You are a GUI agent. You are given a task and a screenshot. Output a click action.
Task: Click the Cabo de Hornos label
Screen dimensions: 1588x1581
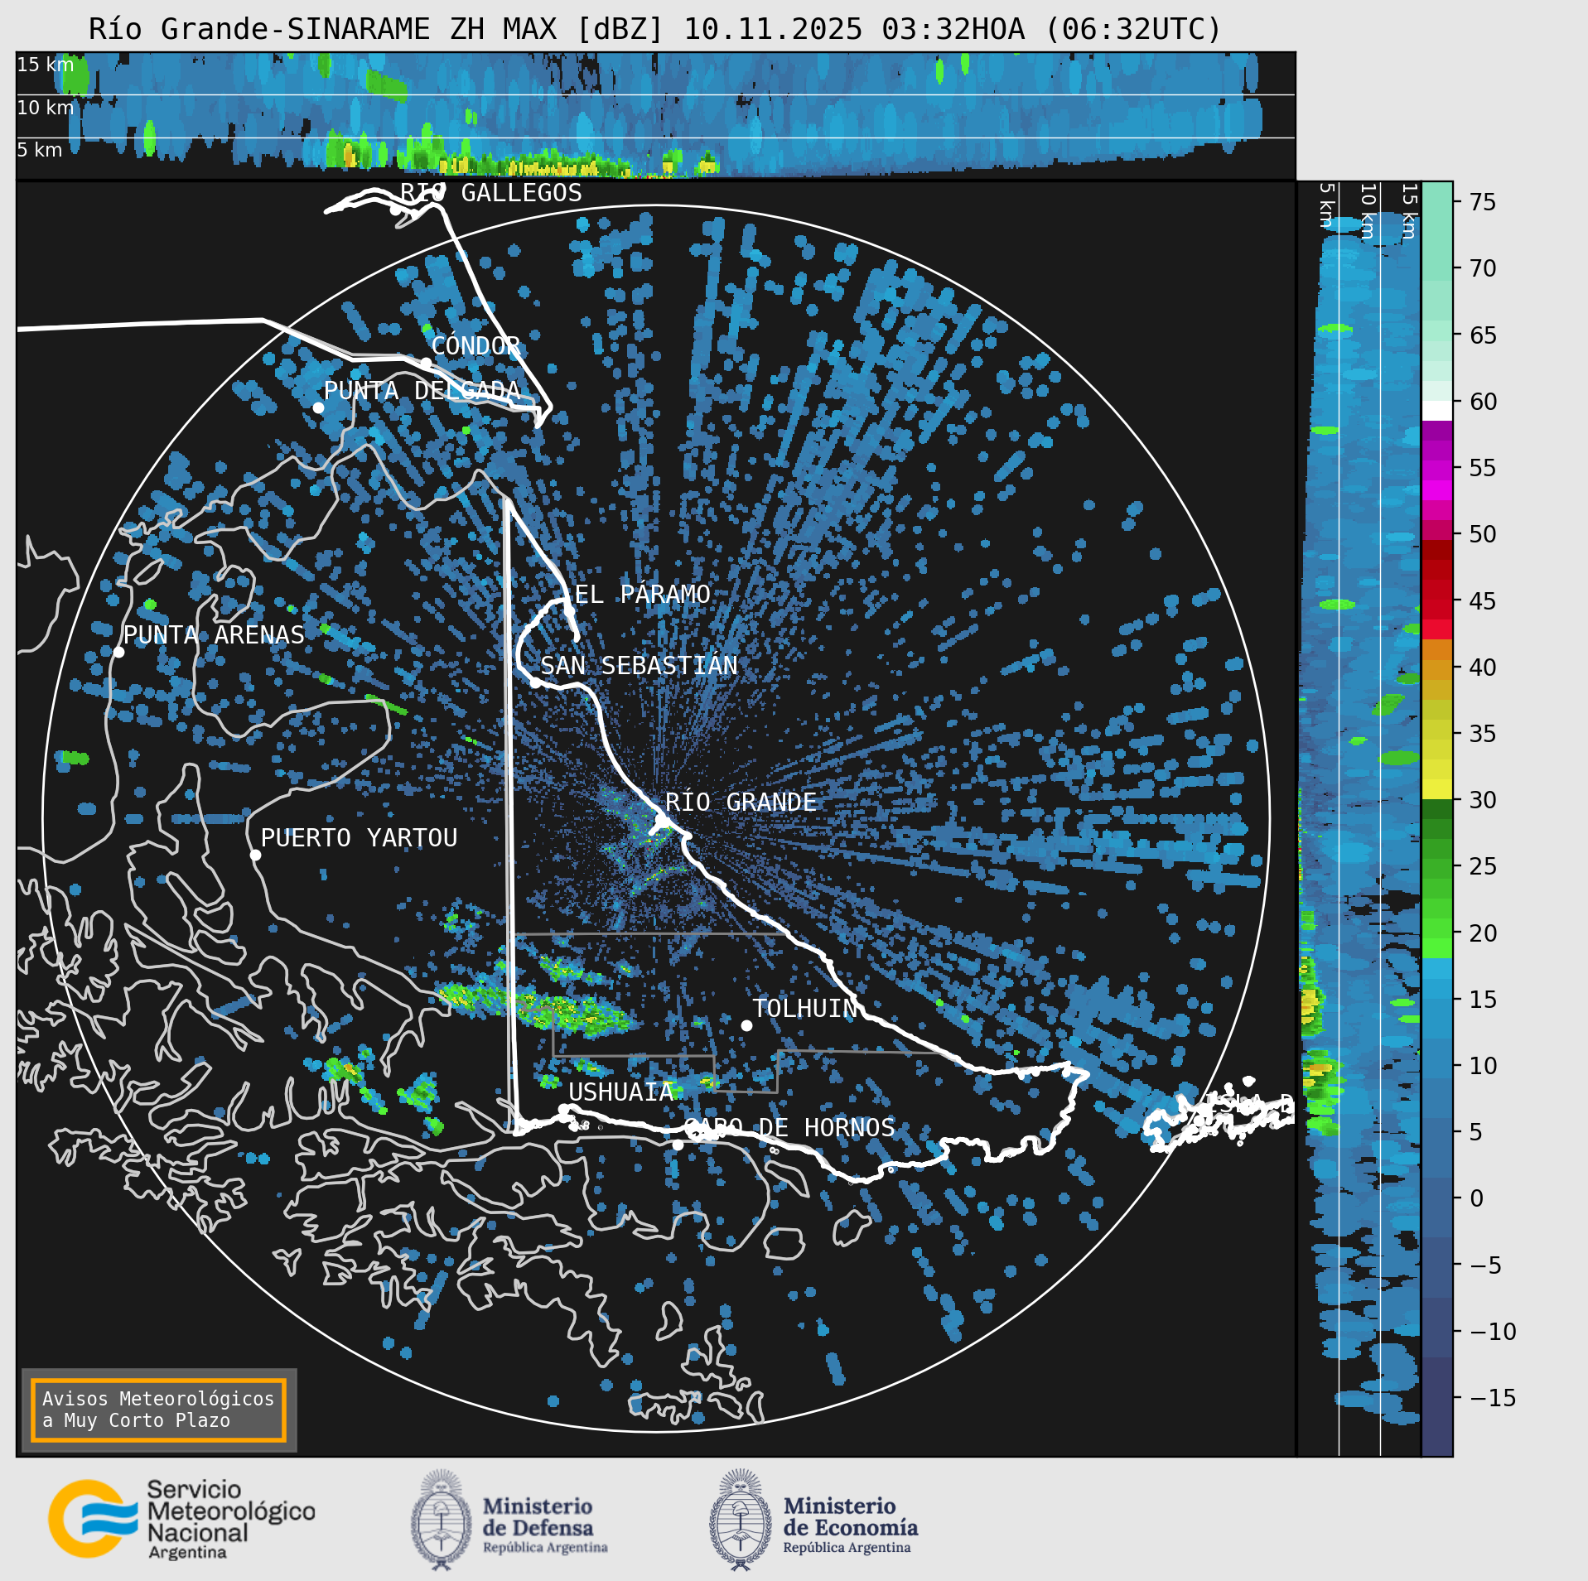pos(789,1127)
